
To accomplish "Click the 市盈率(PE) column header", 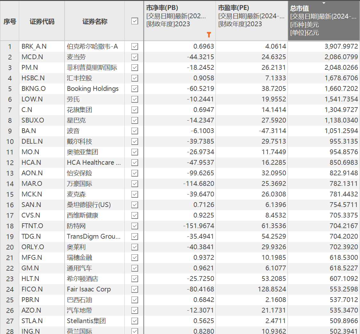I will [x=252, y=21].
